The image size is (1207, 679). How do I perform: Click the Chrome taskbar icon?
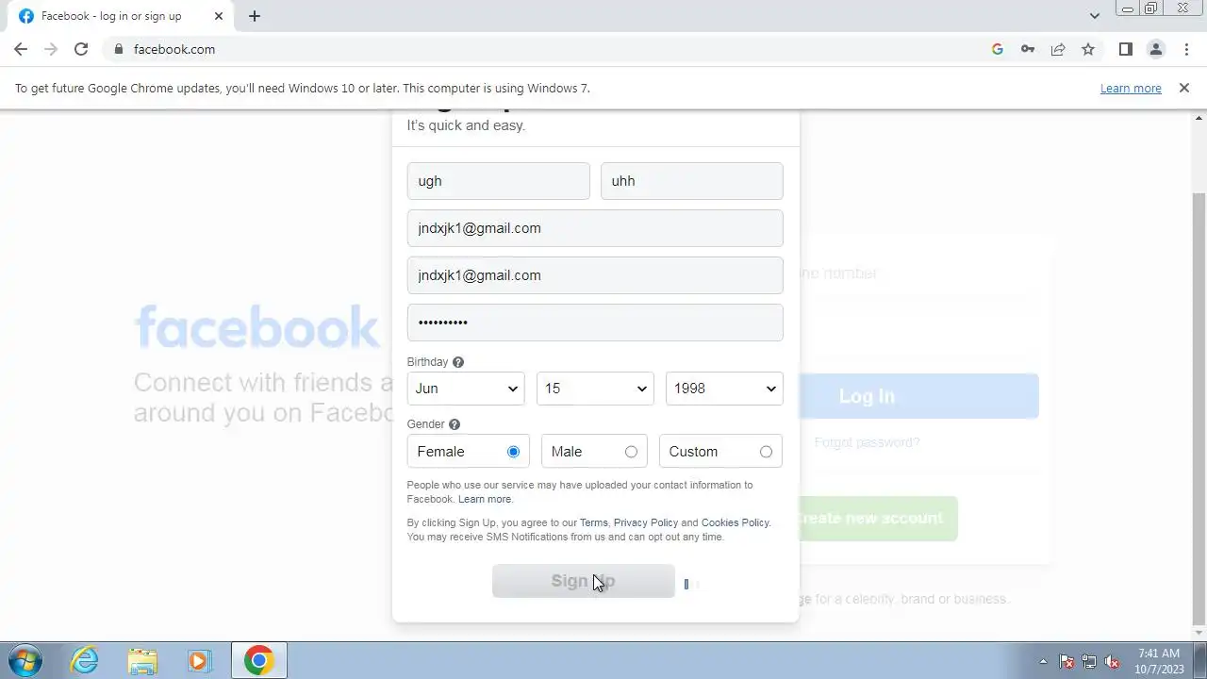tap(258, 660)
